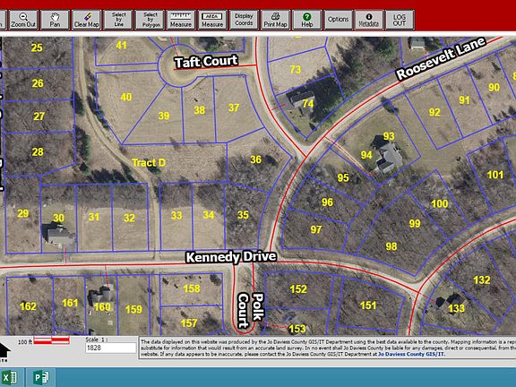The height and width of the screenshot is (387, 516).
Task: Click the Roosevelt Lane street label
Action: click(x=441, y=58)
